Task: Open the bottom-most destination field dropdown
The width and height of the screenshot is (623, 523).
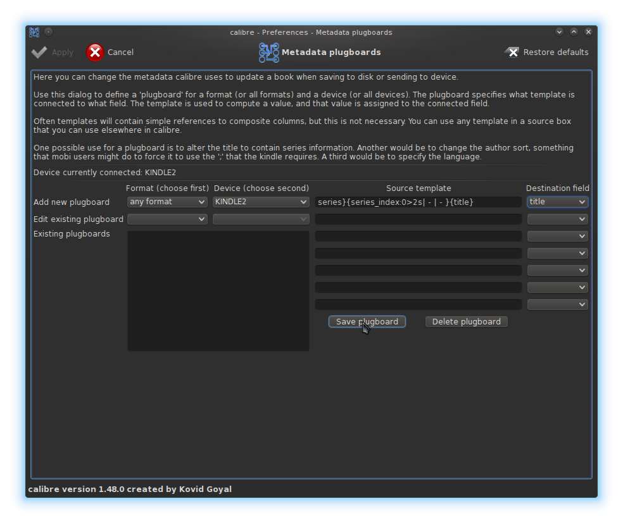Action: [557, 304]
